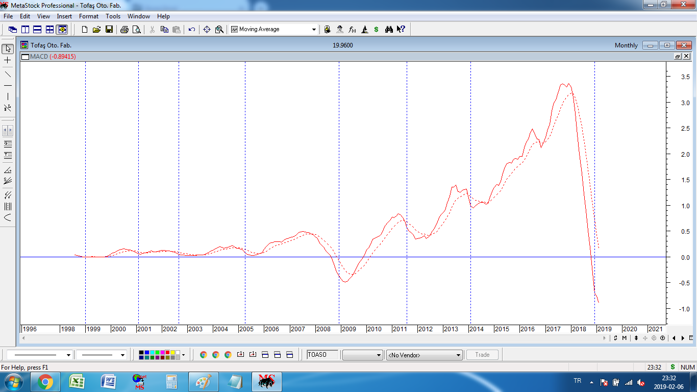
Task: Toggle the stacked window layout button
Action: (37, 30)
